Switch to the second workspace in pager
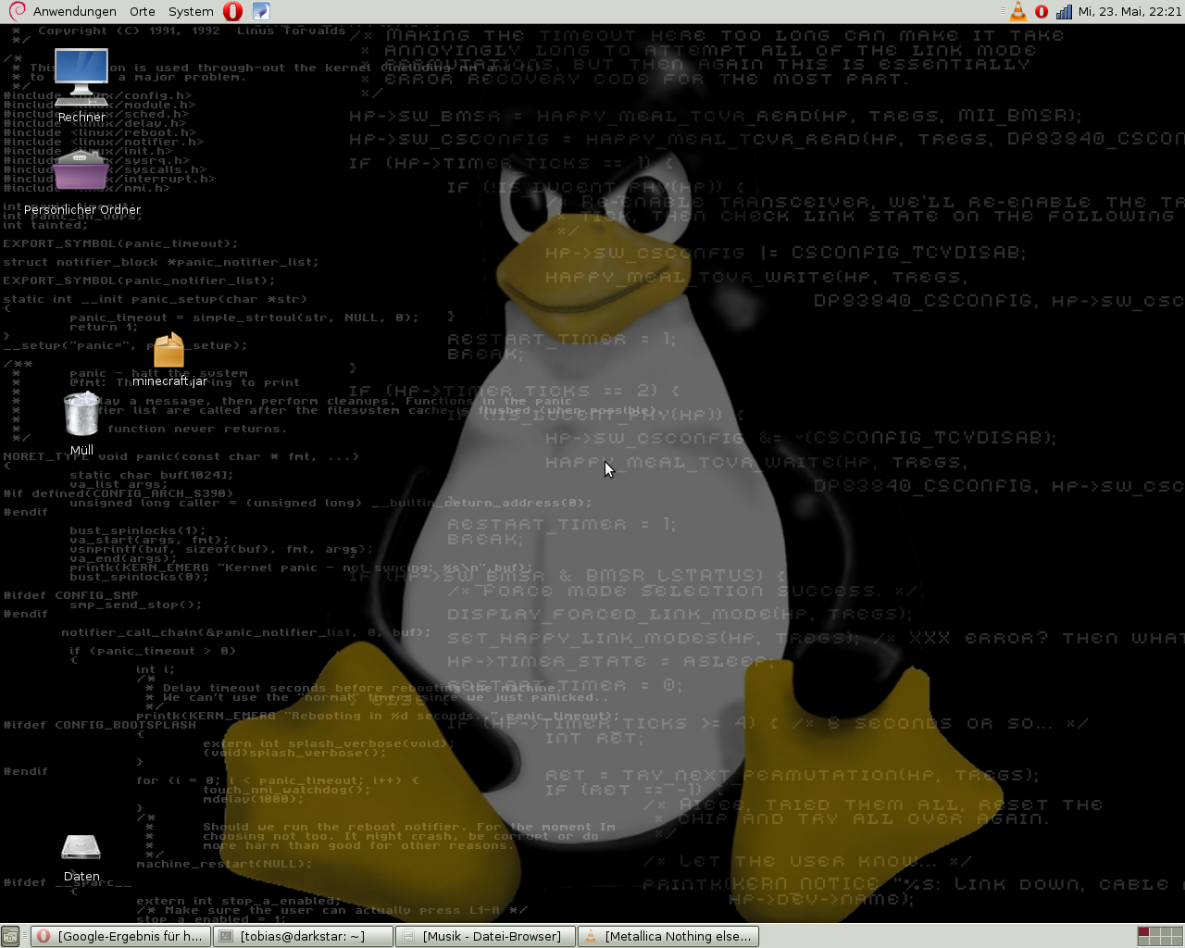 point(1155,930)
